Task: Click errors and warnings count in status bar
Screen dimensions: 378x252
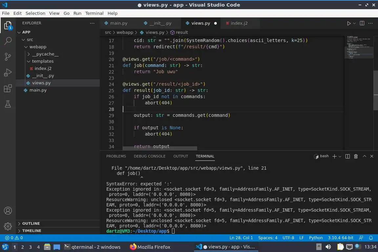Action: click(x=14, y=238)
